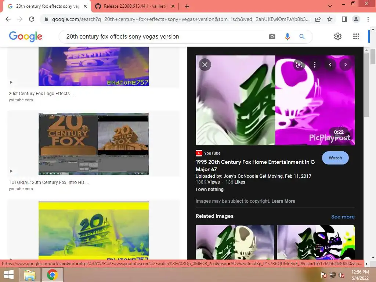376x282 pixels.
Task: Open 1995 20th Century Fox Home Entertainment title
Action: 255,166
